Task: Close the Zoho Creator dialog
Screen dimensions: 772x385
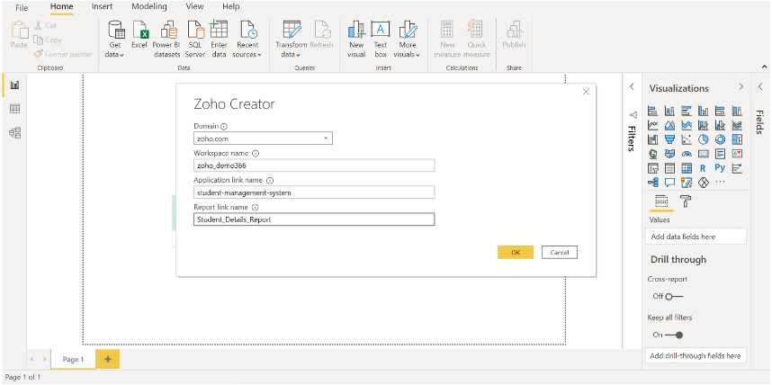Action: point(586,92)
